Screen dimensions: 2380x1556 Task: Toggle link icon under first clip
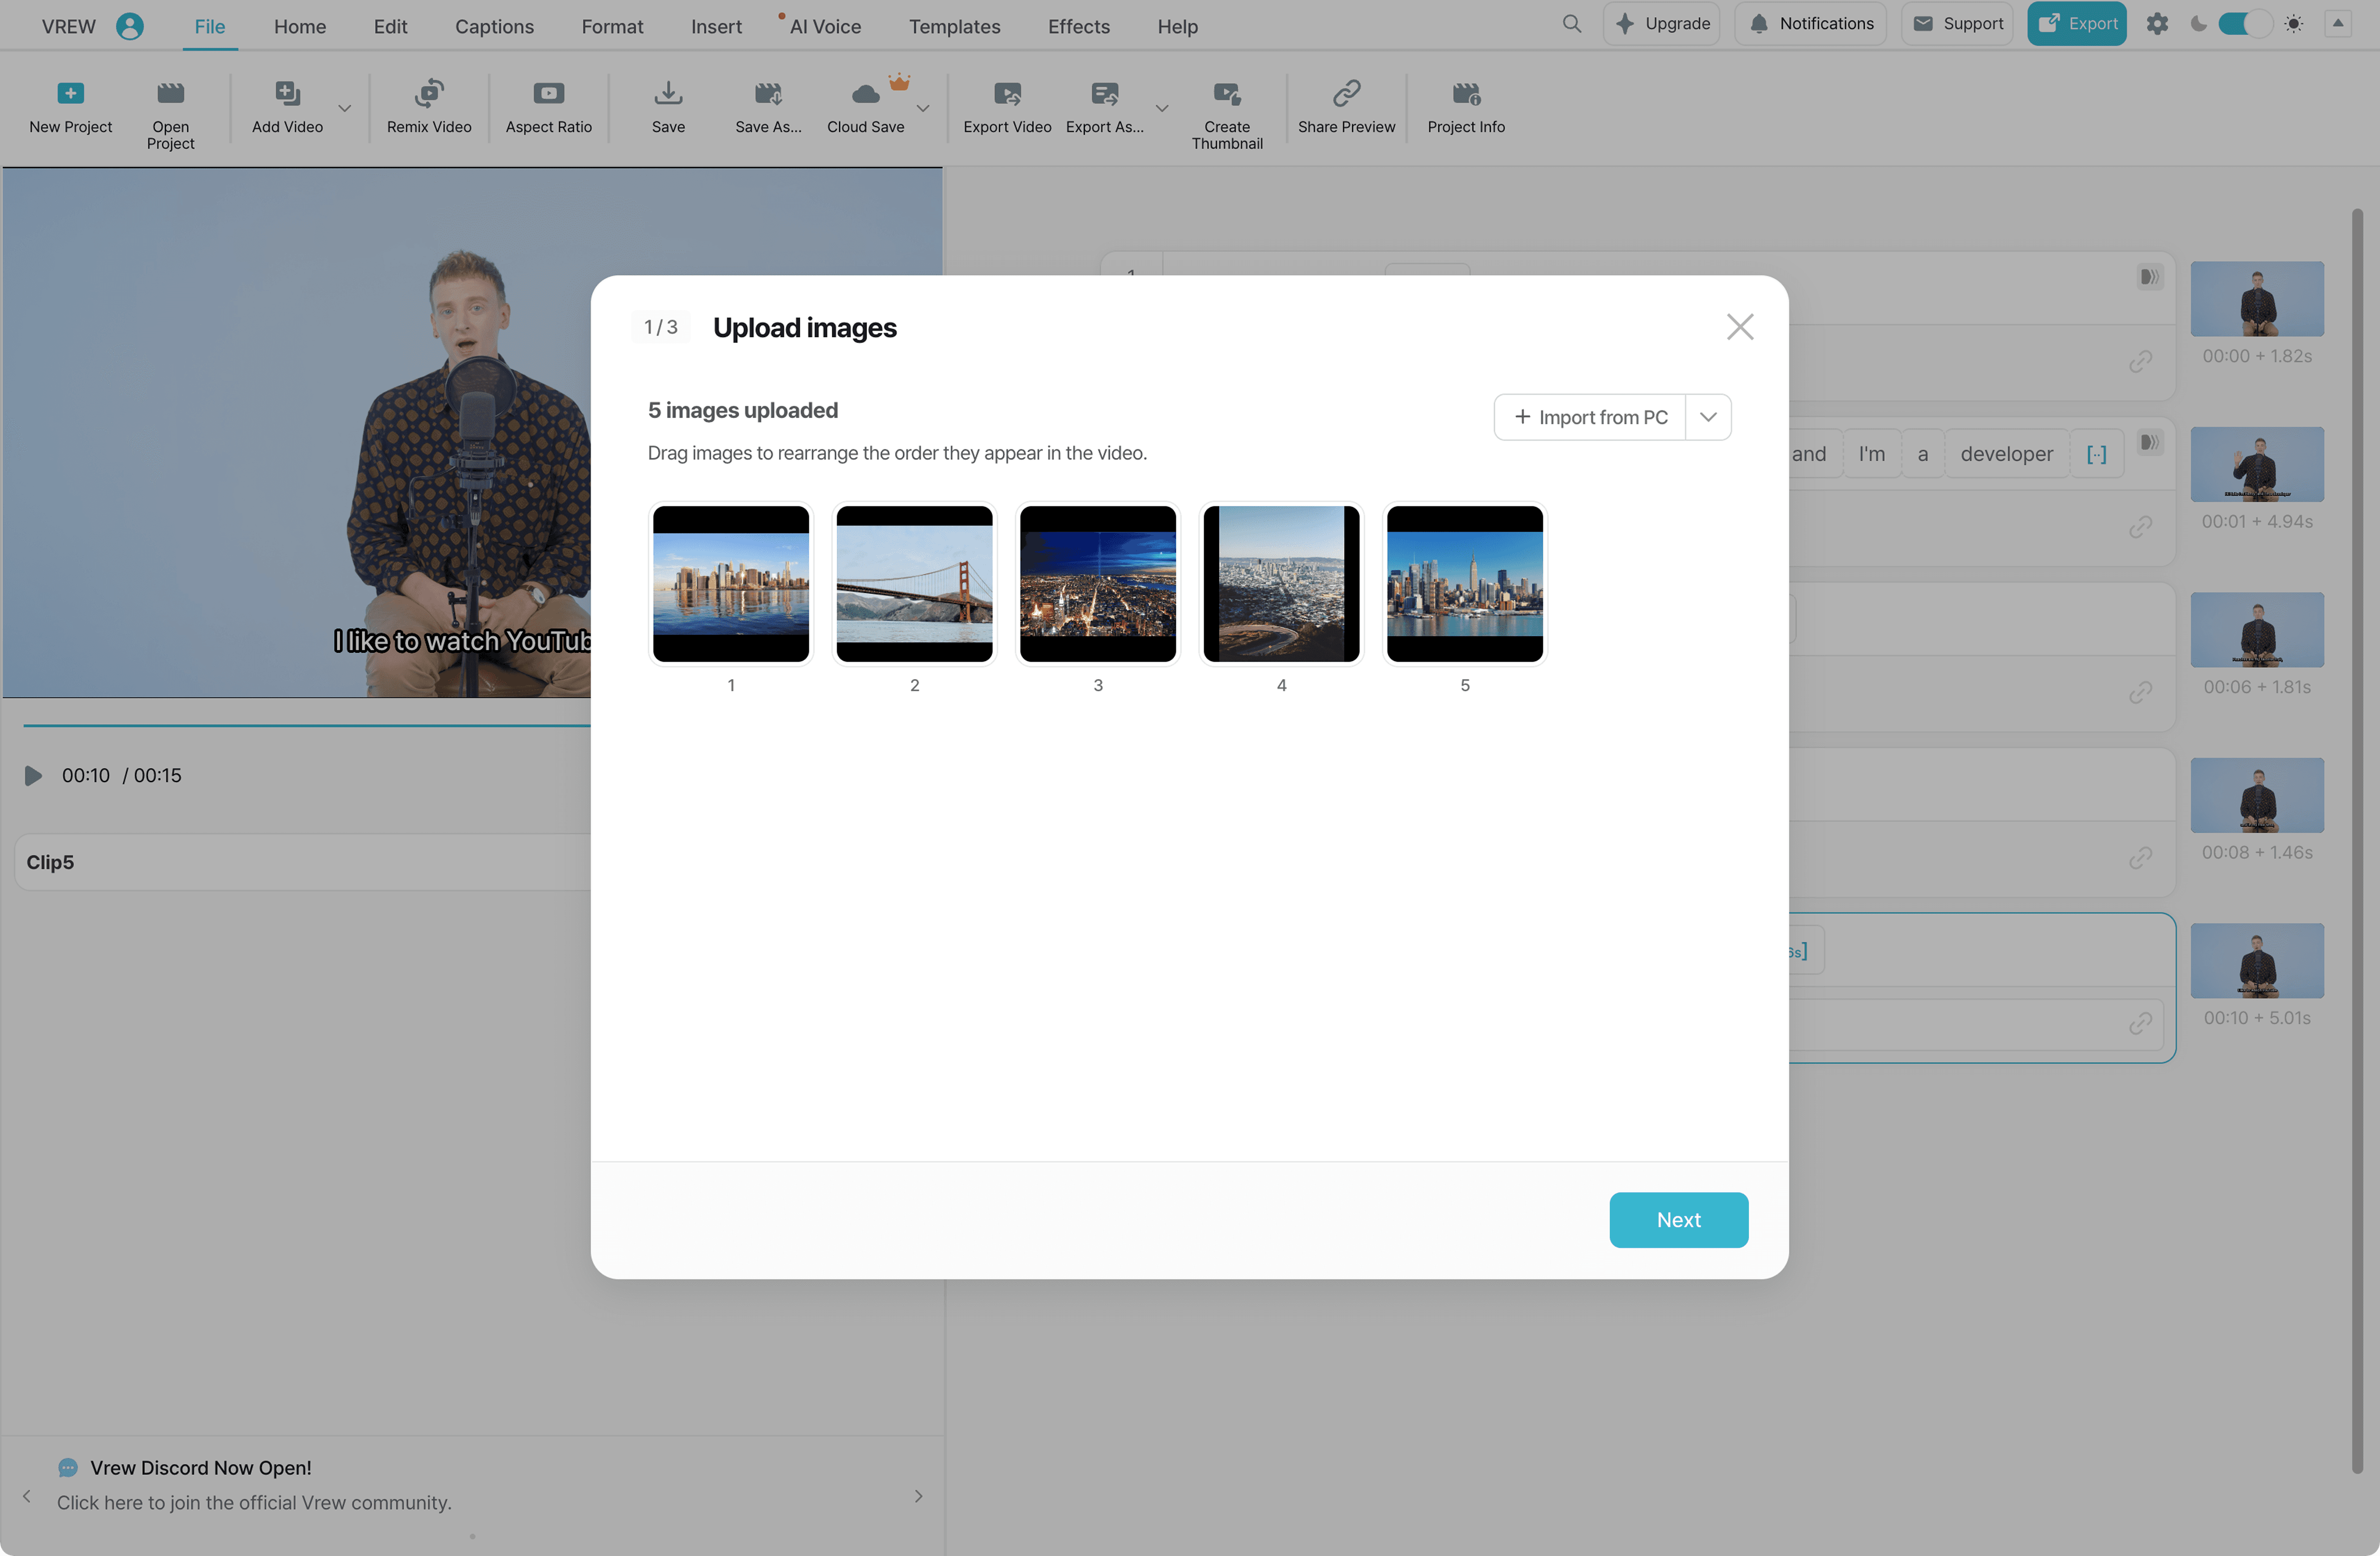point(2140,361)
